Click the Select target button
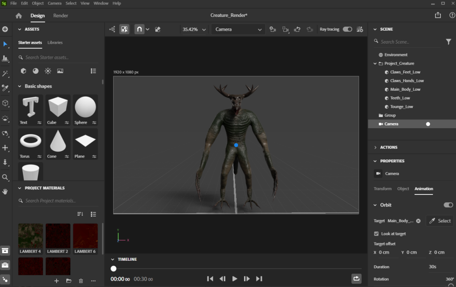Image resolution: width=456 pixels, height=287 pixels. pos(440,221)
